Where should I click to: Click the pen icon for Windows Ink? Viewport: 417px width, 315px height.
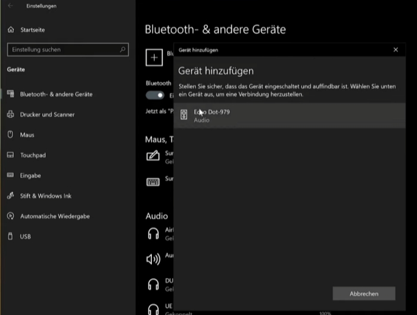[x=10, y=196]
